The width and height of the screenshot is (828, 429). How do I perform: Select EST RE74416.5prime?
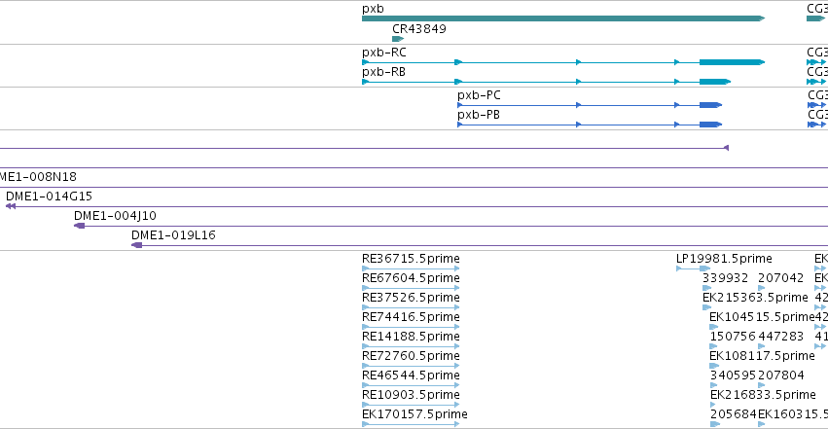pyautogui.click(x=411, y=327)
